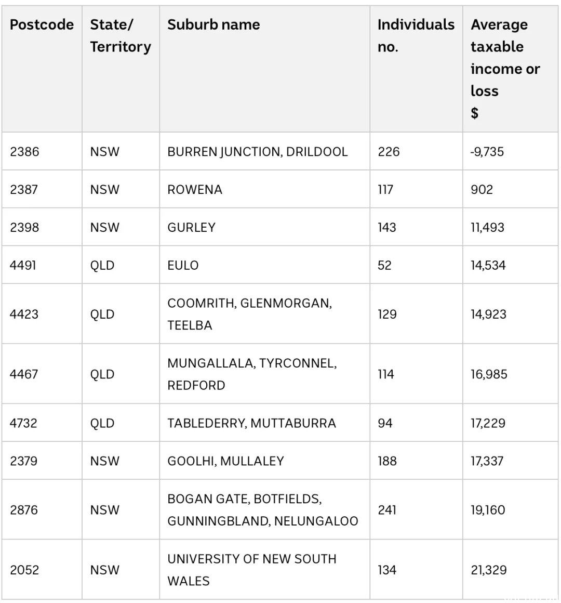Click the Average taxable income header
The height and width of the screenshot is (603, 561).
505,69
